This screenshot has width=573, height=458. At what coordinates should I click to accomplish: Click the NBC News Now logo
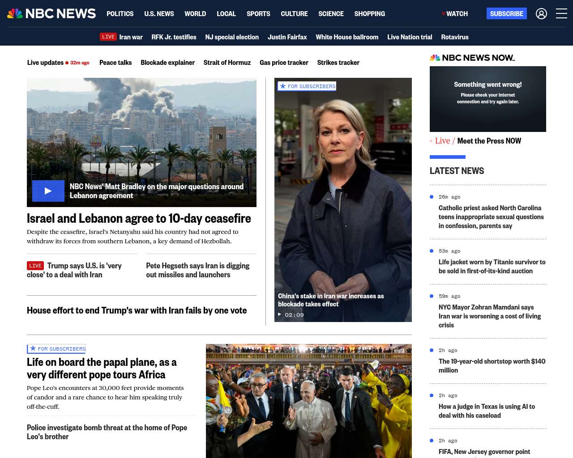(x=472, y=58)
